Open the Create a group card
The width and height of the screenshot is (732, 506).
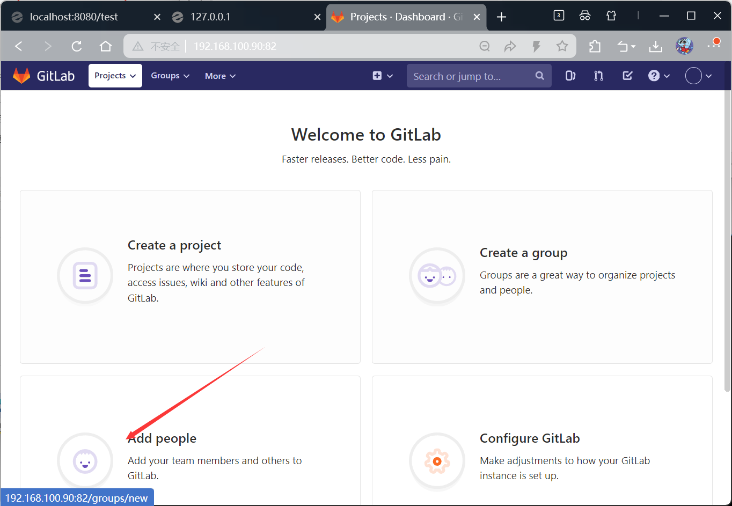click(542, 276)
